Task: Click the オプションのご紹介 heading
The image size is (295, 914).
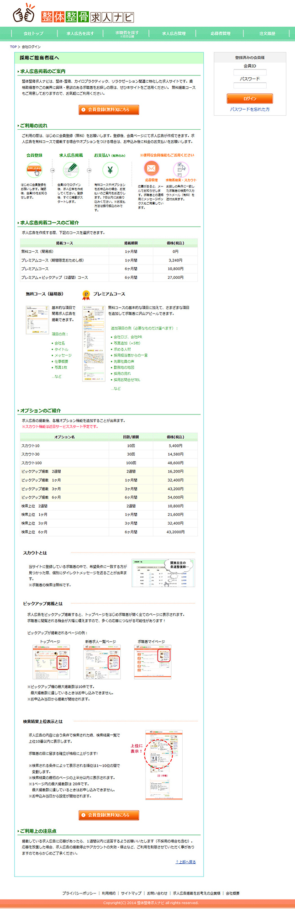Action: 41,410
